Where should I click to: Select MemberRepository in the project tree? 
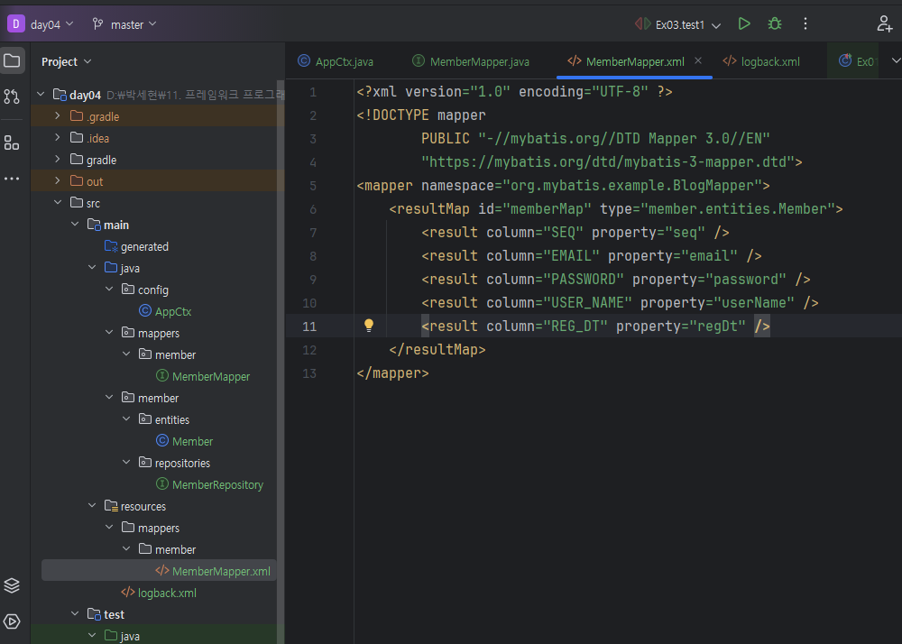(x=217, y=484)
